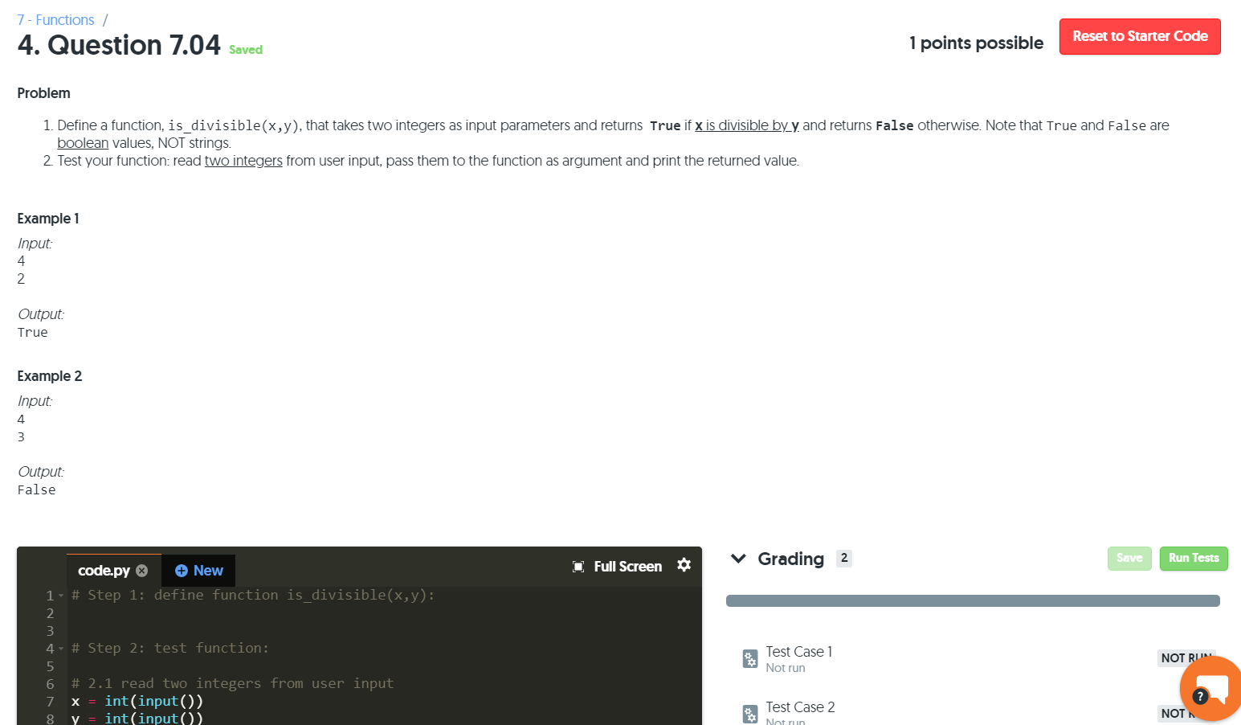Open the orange chat support bubble
1241x725 pixels.
coord(1211,688)
